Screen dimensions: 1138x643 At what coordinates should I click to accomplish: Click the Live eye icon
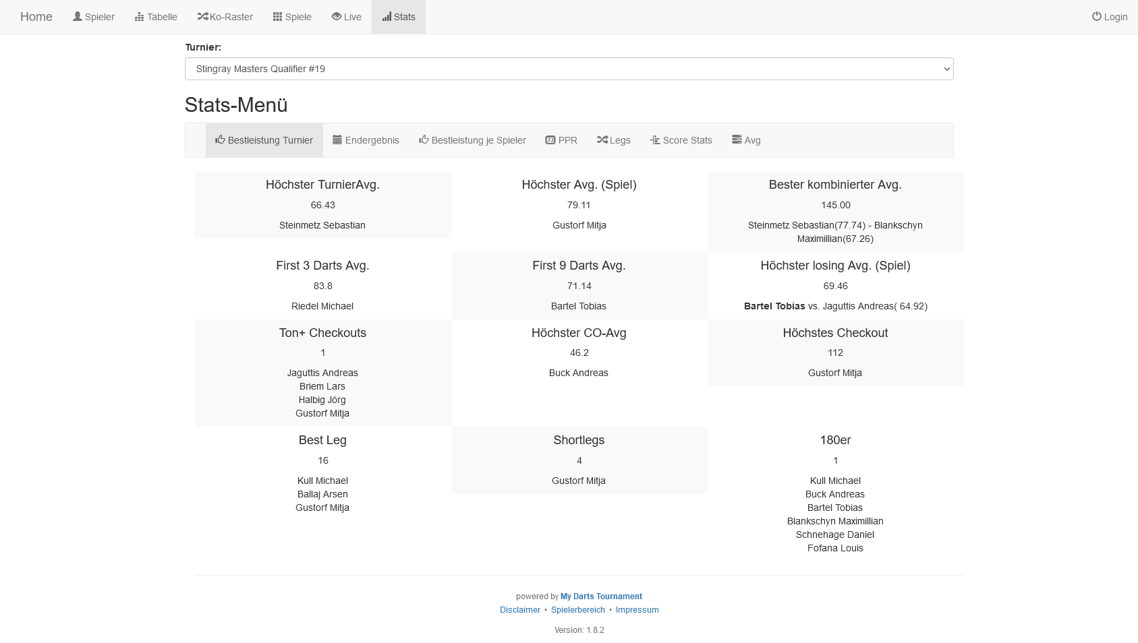pyautogui.click(x=336, y=16)
